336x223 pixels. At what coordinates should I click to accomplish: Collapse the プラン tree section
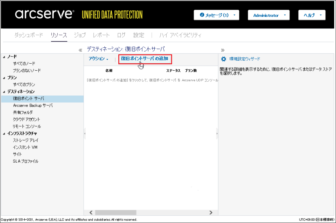[4, 78]
